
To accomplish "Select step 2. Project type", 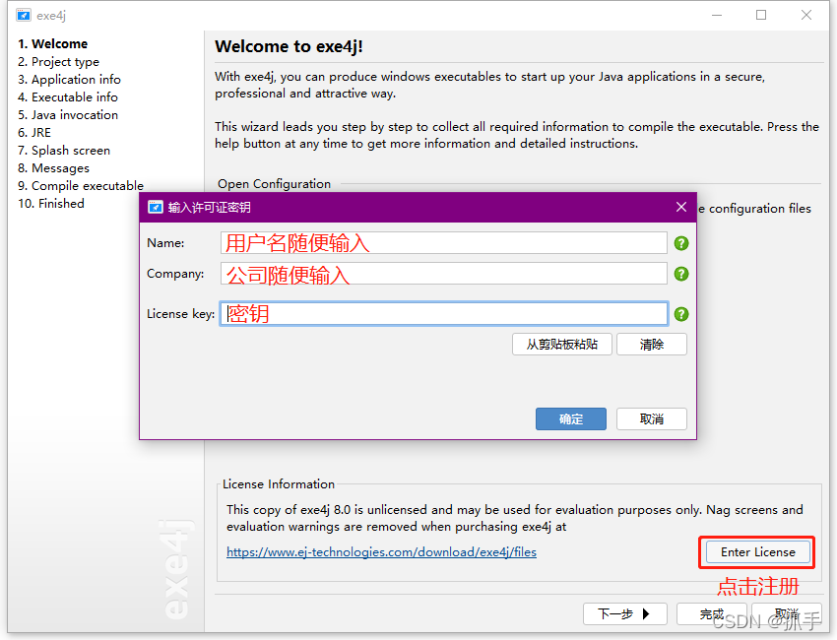I will (x=59, y=62).
